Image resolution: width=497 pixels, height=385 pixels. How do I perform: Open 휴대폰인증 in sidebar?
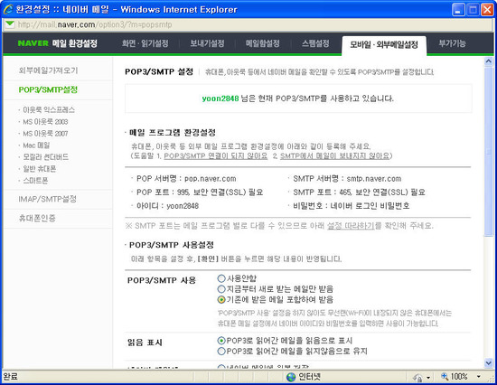coord(37,218)
